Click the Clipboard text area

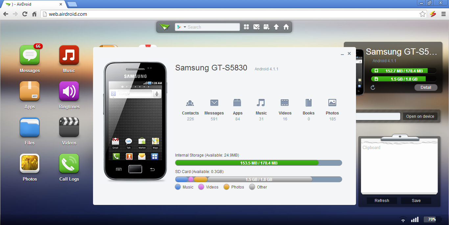(x=399, y=168)
